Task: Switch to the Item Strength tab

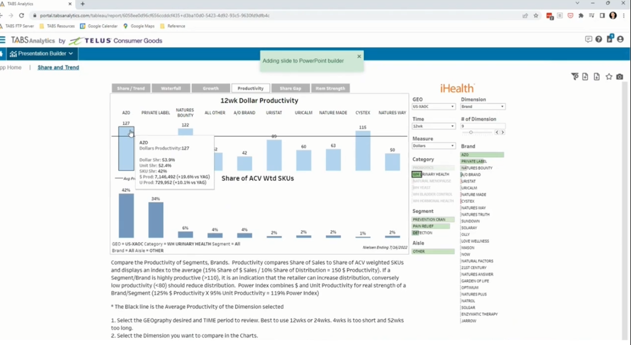Action: tap(330, 88)
